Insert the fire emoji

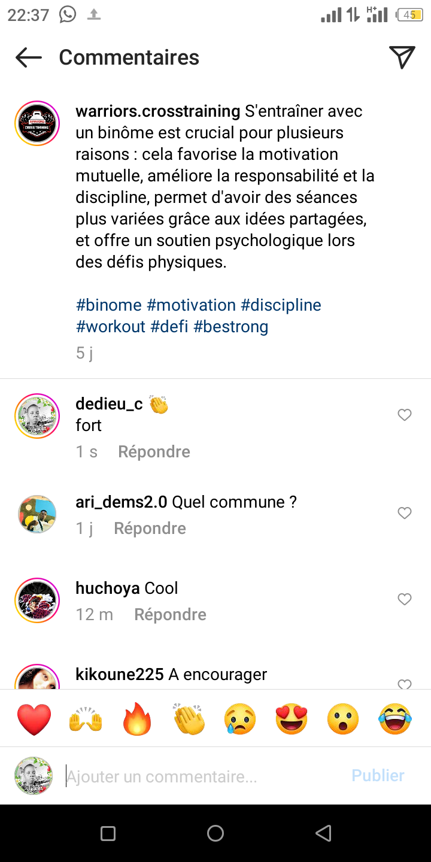point(138,719)
